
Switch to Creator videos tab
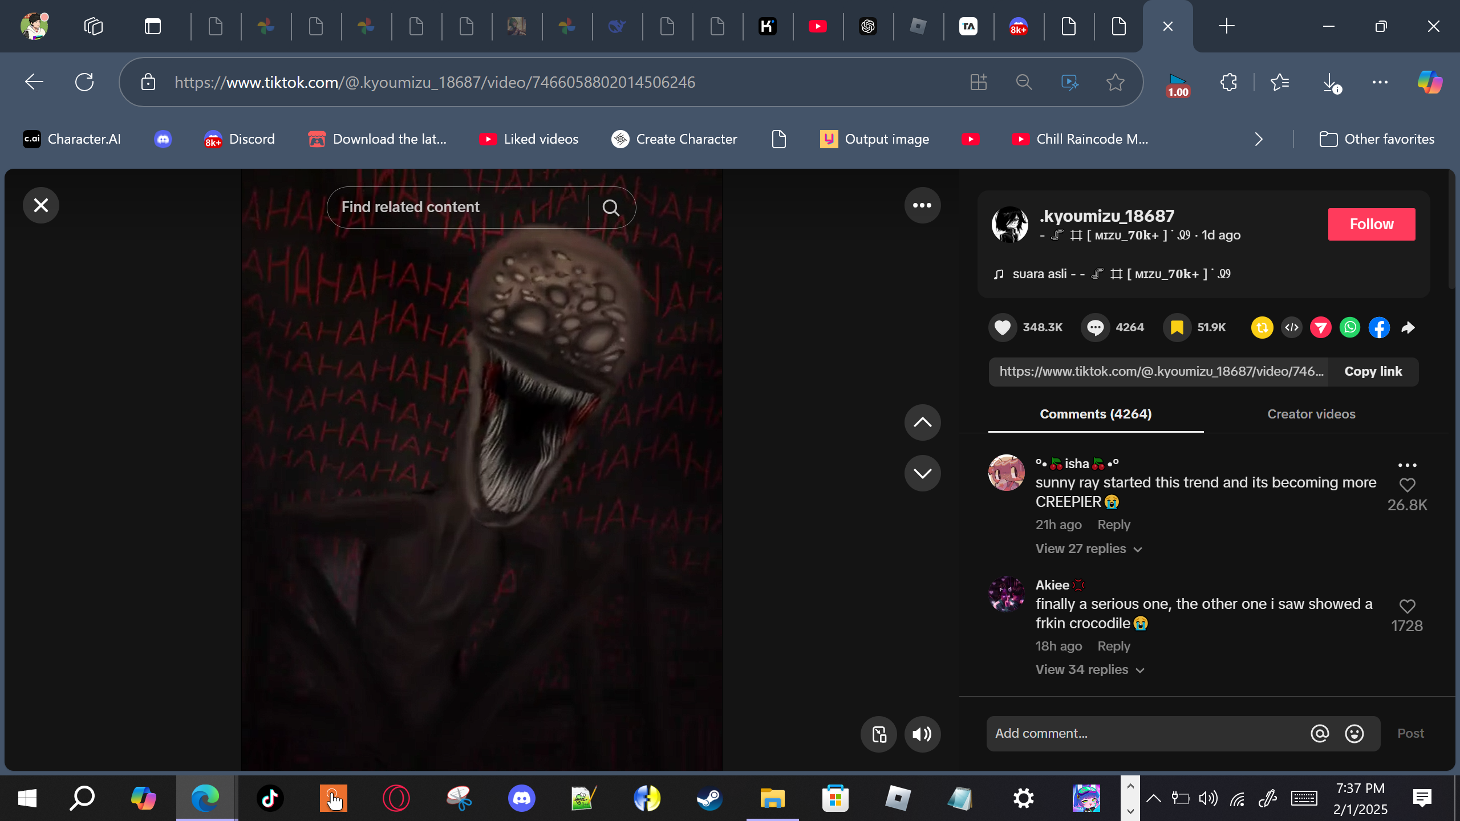click(1311, 414)
